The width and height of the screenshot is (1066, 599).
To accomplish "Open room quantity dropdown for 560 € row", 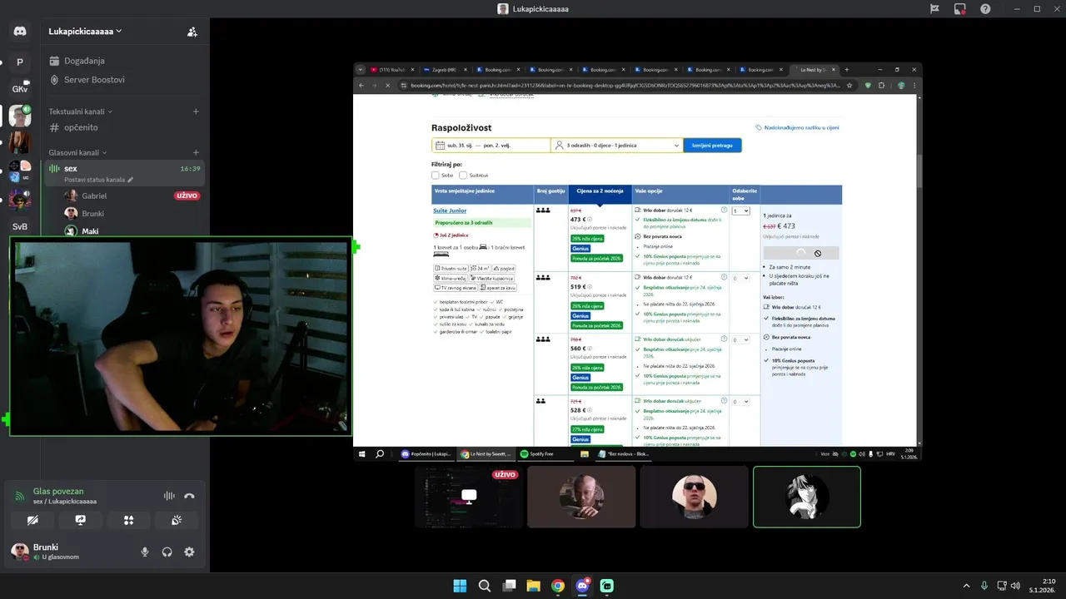I will [740, 339].
